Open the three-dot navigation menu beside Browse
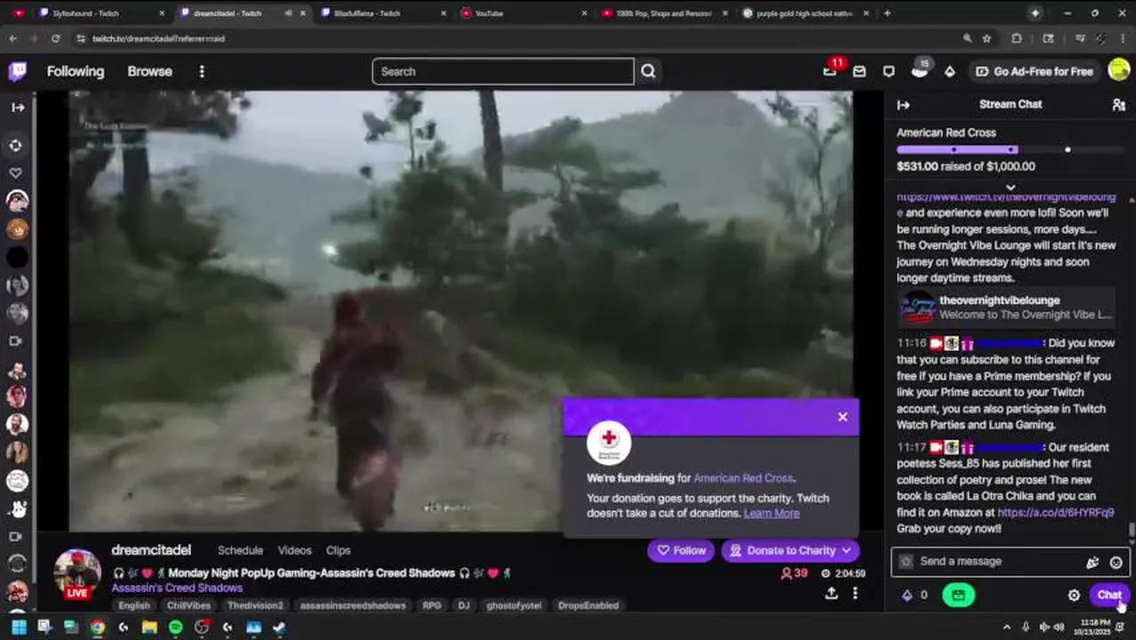This screenshot has width=1136, height=640. pos(202,71)
